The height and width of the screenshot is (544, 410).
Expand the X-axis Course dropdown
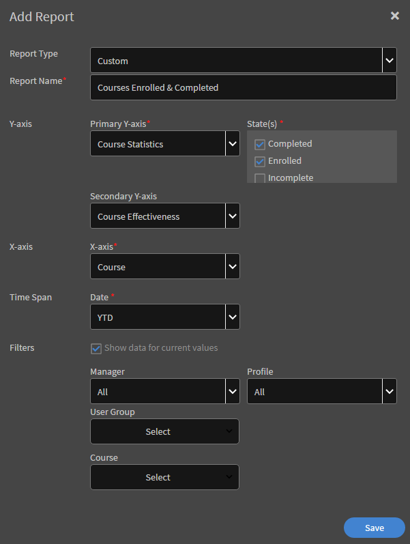coord(233,267)
